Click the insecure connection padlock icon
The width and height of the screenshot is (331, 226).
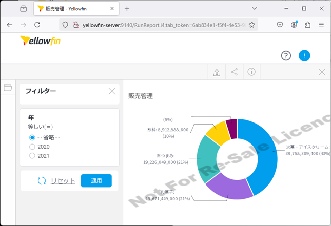pyautogui.click(x=76, y=25)
